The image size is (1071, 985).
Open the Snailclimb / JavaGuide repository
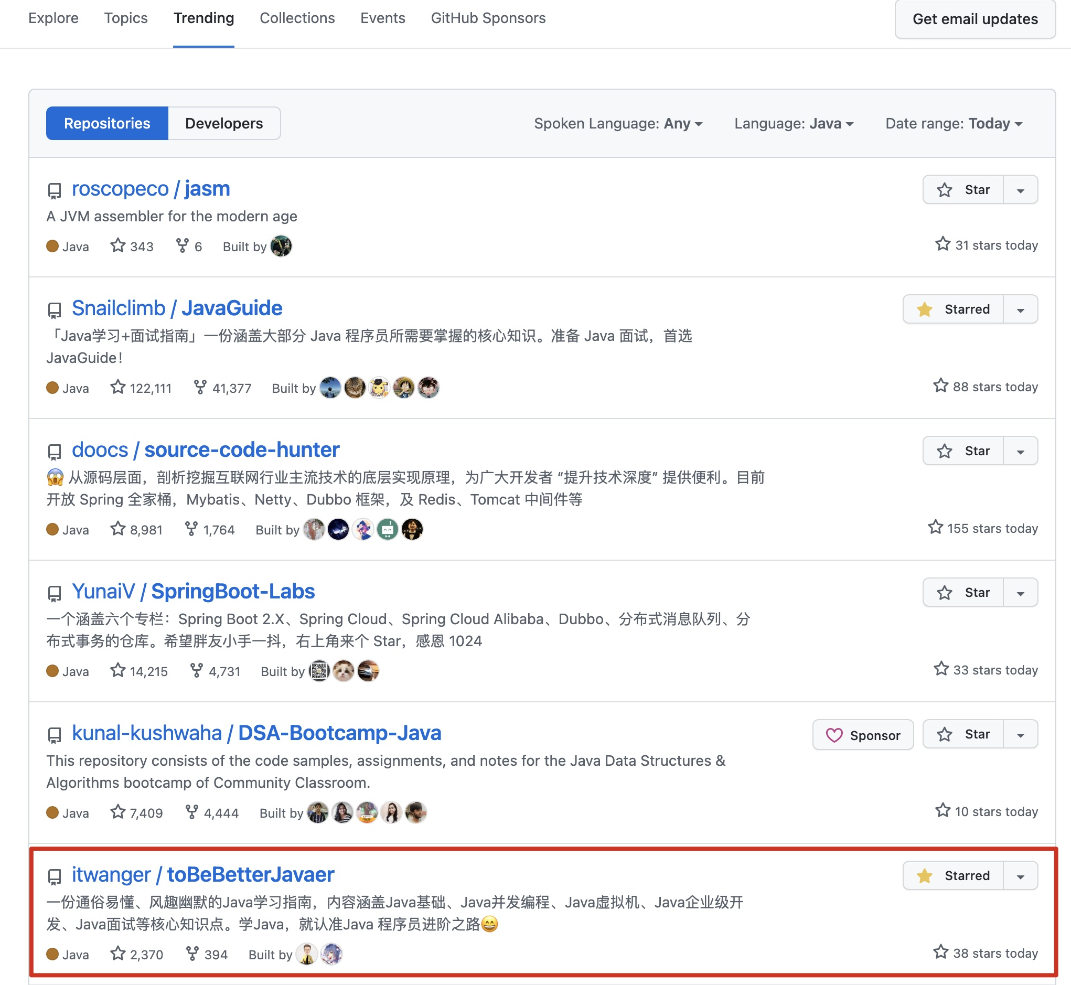point(177,308)
